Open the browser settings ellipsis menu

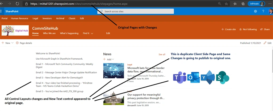tap(270, 4)
